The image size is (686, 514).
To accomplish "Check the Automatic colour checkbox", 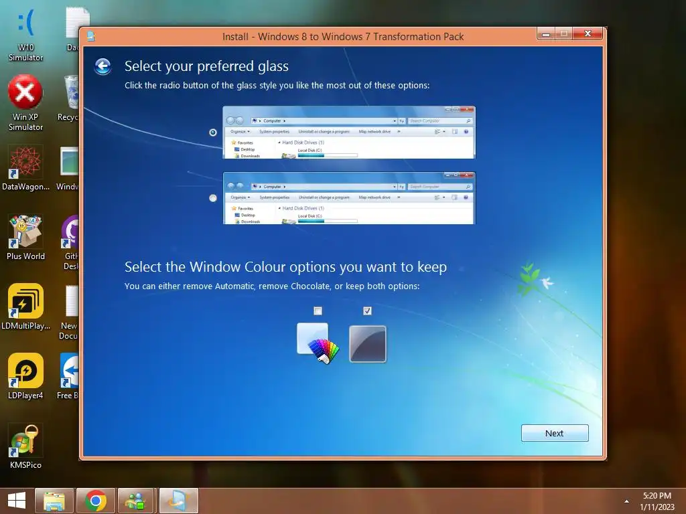I will pyautogui.click(x=318, y=311).
